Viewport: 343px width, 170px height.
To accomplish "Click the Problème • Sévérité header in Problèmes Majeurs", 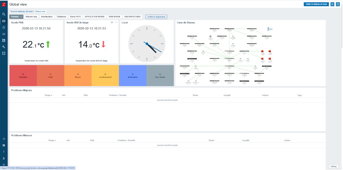I will (x=118, y=95).
